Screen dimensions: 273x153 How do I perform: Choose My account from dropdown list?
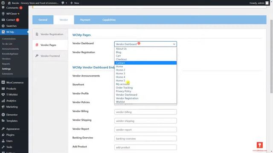point(145,84)
